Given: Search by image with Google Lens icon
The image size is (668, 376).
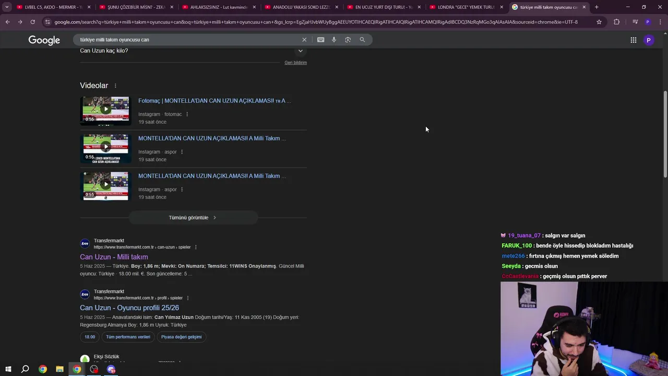Looking at the screenshot, I should point(348,40).
